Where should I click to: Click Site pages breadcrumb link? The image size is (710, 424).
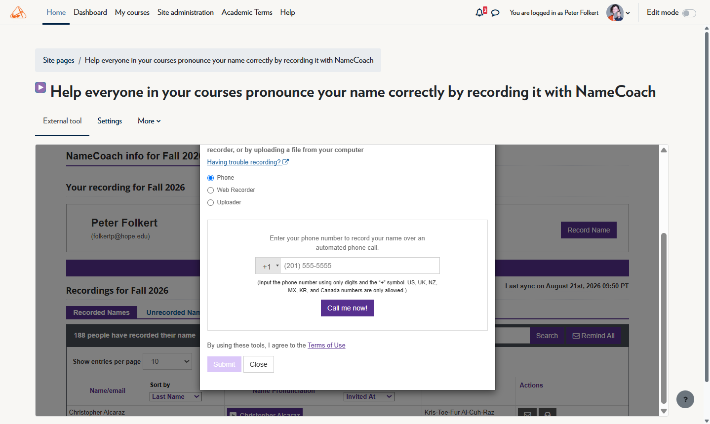pos(59,60)
